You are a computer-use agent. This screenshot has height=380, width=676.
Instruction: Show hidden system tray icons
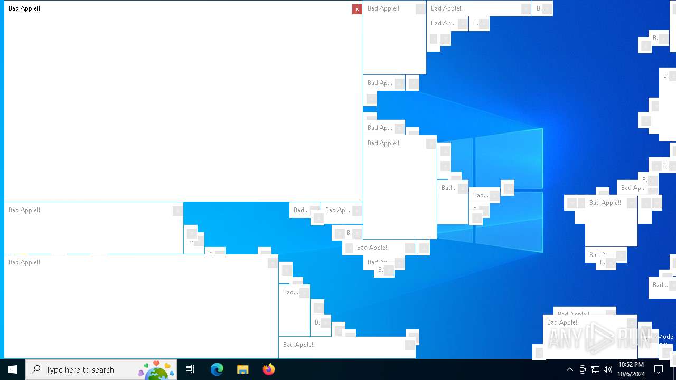point(569,369)
